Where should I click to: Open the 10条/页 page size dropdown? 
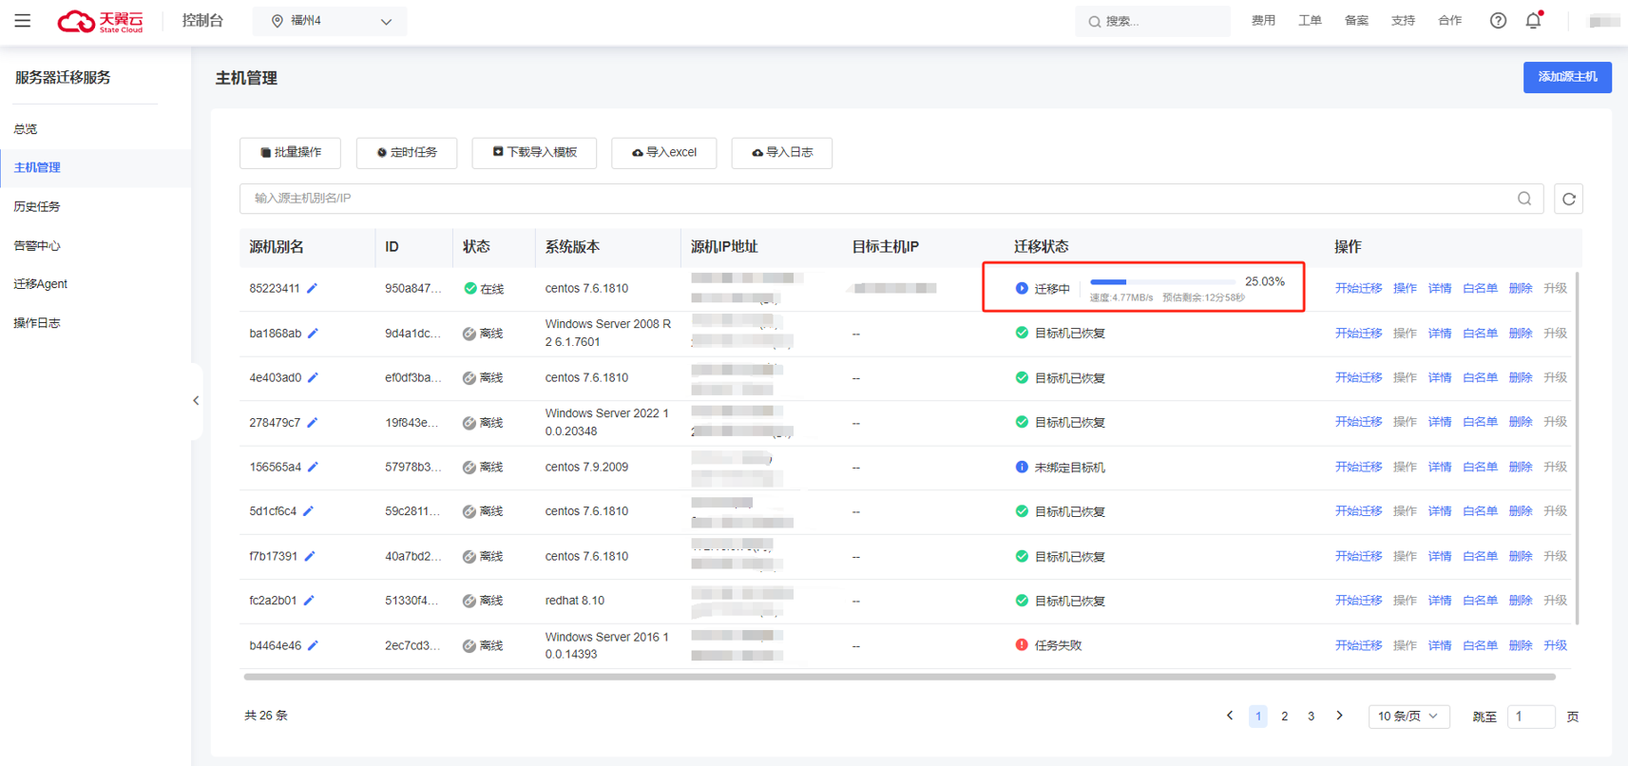(1408, 716)
